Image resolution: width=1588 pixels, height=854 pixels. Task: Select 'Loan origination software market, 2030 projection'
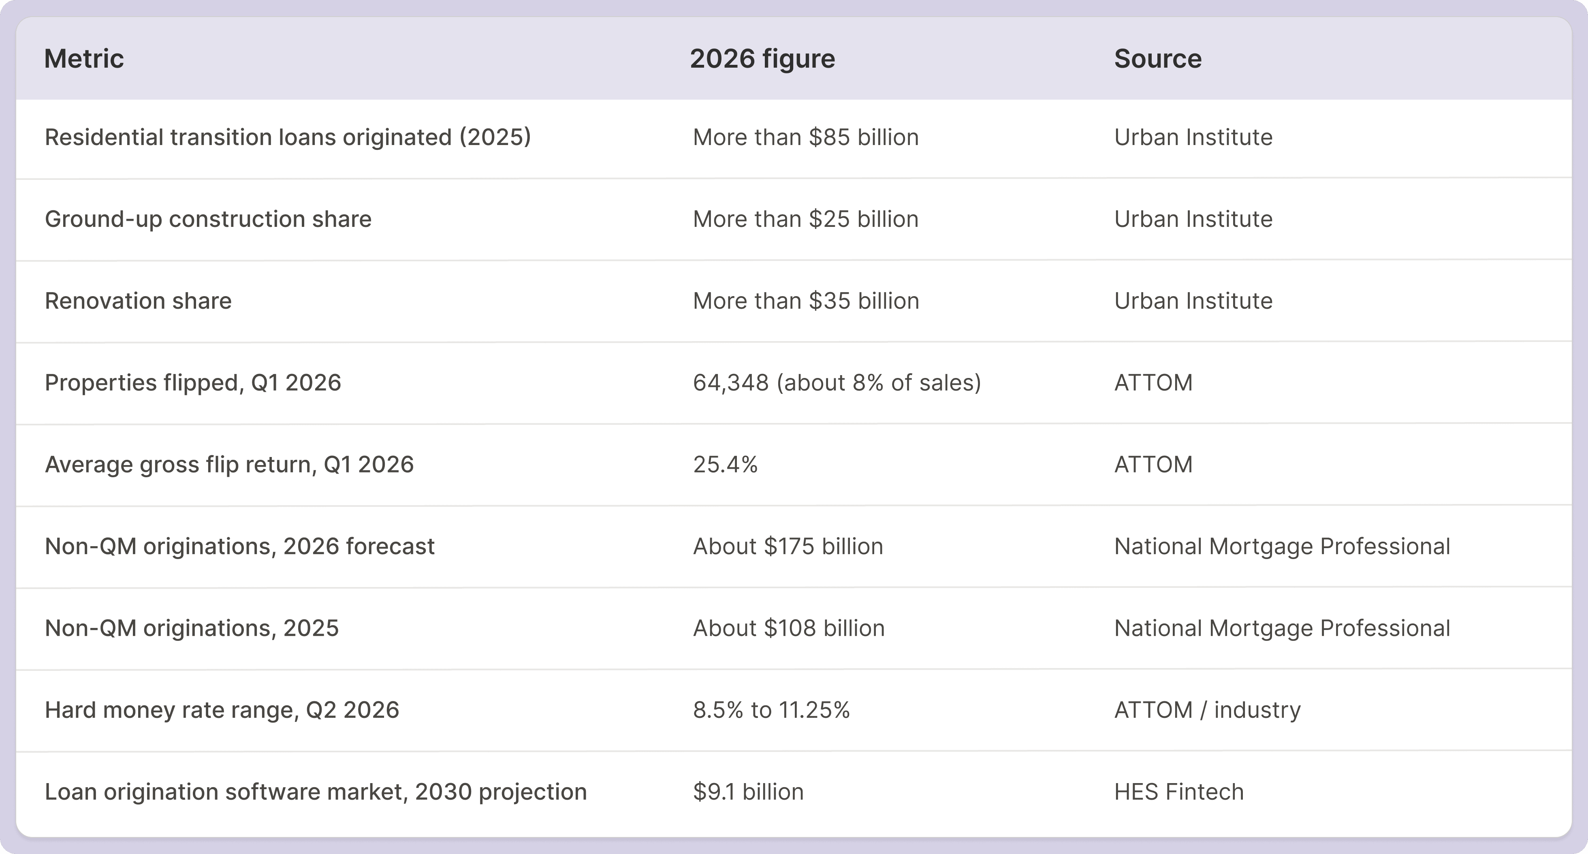coord(316,792)
